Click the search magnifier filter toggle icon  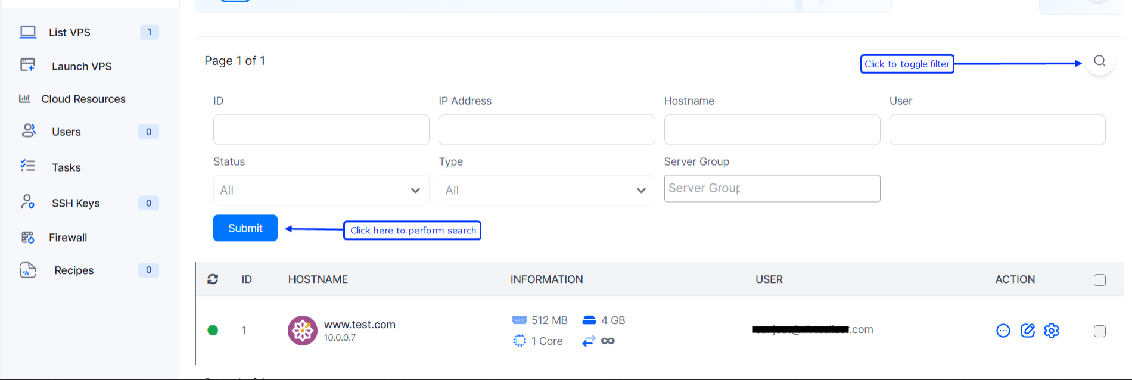tap(1099, 61)
